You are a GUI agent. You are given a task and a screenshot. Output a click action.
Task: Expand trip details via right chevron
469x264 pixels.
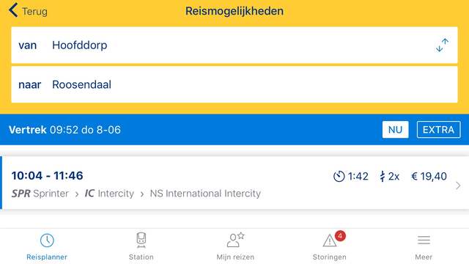pyautogui.click(x=458, y=186)
